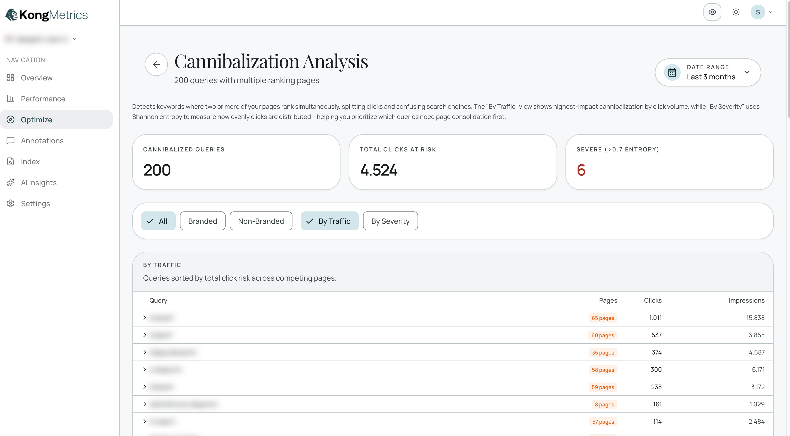This screenshot has width=790, height=436.
Task: Open the Annotations navigation item
Action: coord(56,141)
